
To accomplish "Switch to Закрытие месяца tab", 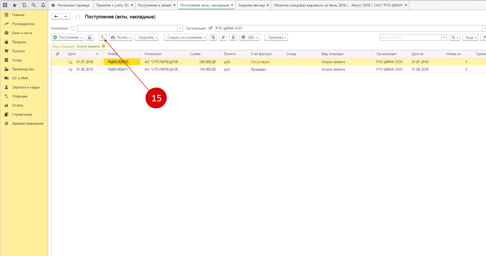I will point(251,5).
